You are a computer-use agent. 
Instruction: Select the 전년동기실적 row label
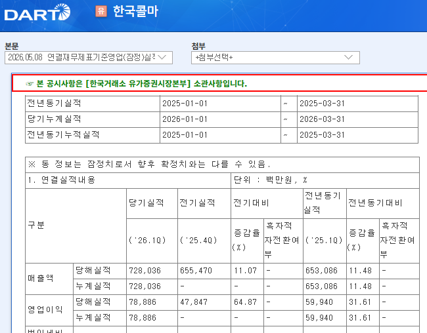point(54,104)
